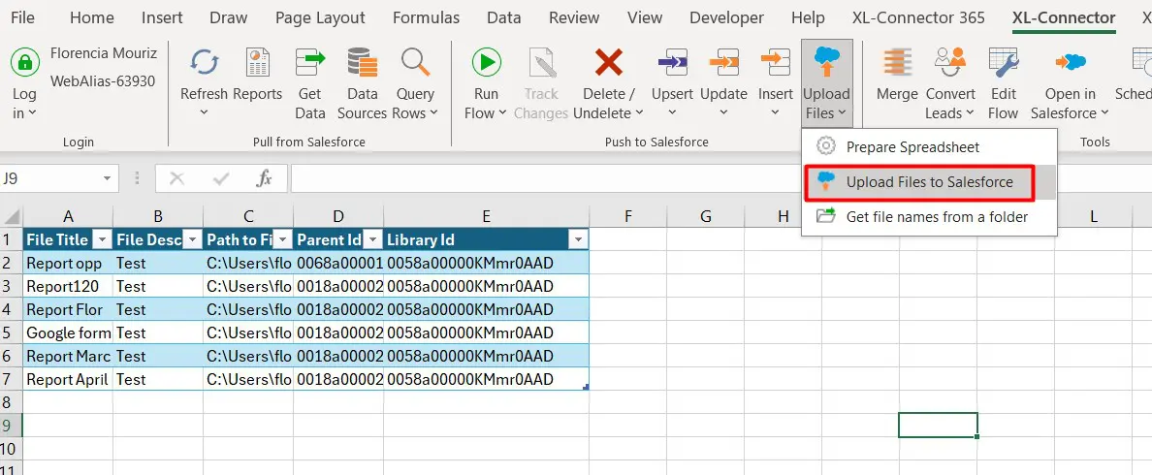Switch to the Draw tab
Viewport: 1152px width, 475px height.
228,17
